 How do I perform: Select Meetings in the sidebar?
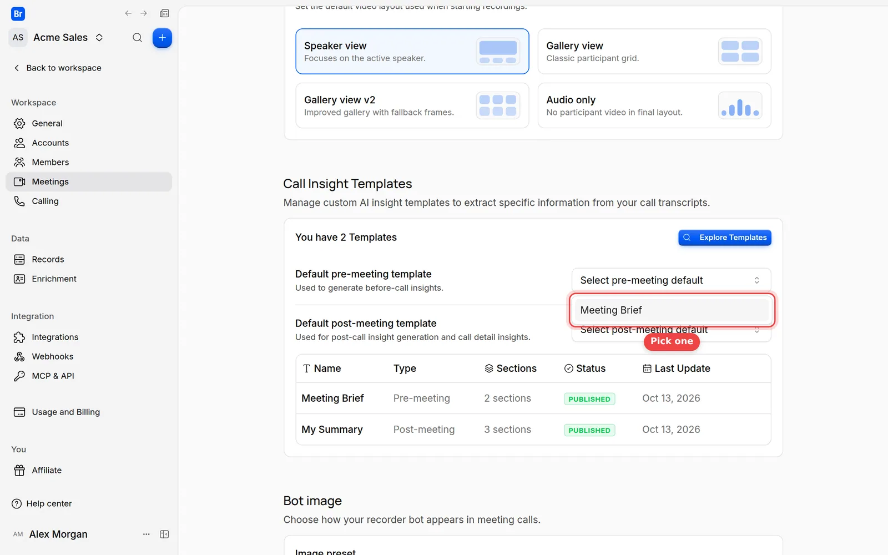click(x=89, y=181)
